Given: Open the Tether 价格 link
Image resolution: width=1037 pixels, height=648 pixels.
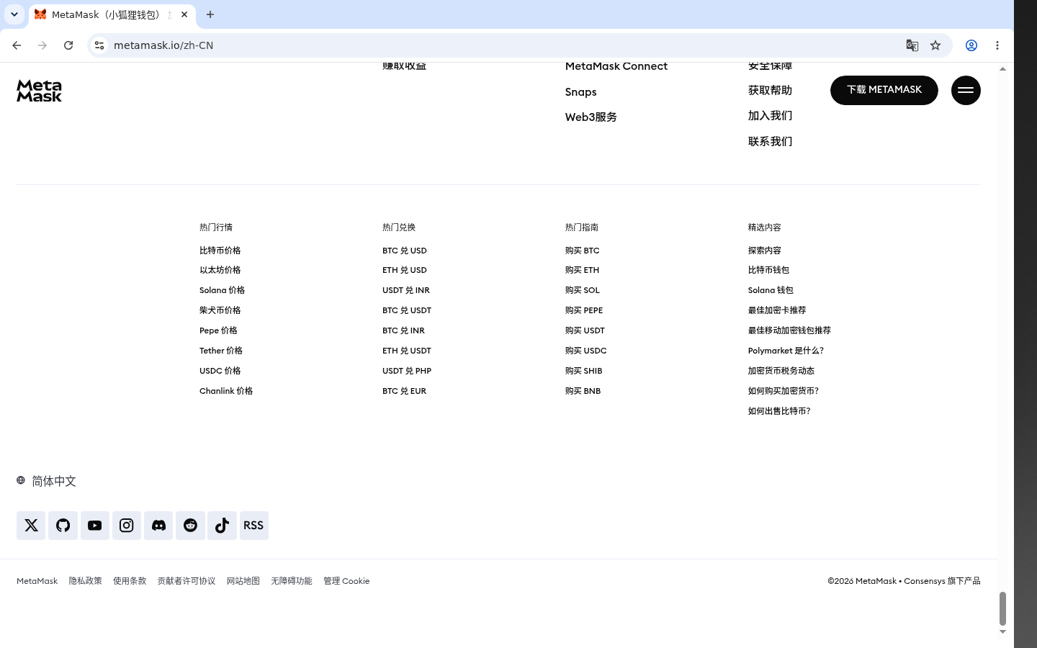Looking at the screenshot, I should click(x=221, y=351).
